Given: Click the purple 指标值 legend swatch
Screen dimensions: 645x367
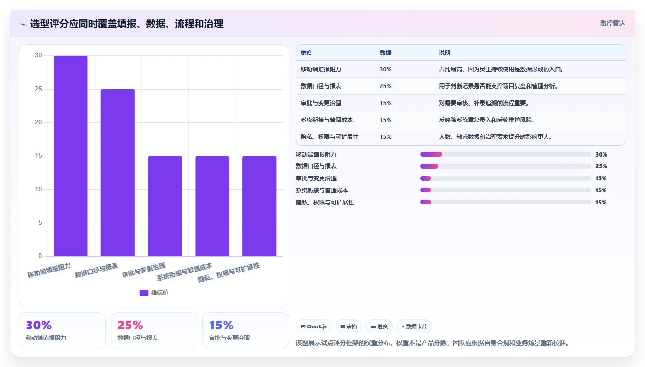Looking at the screenshot, I should pyautogui.click(x=143, y=293).
